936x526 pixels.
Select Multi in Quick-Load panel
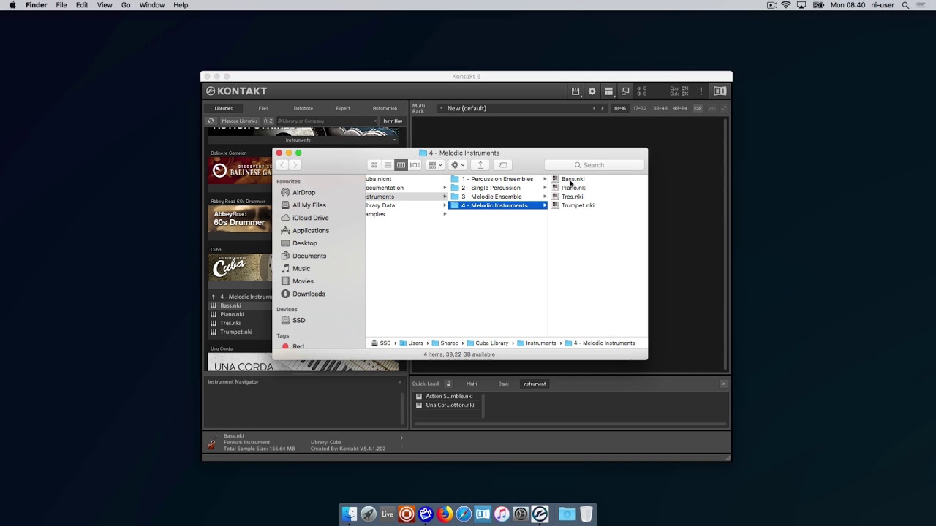coord(472,384)
